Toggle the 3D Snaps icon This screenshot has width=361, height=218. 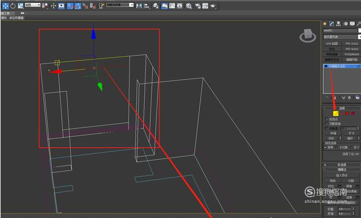tap(70, 6)
